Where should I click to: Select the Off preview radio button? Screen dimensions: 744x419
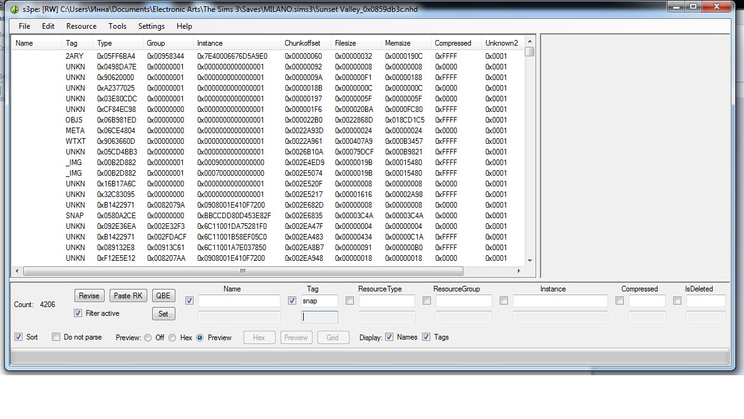(x=148, y=338)
